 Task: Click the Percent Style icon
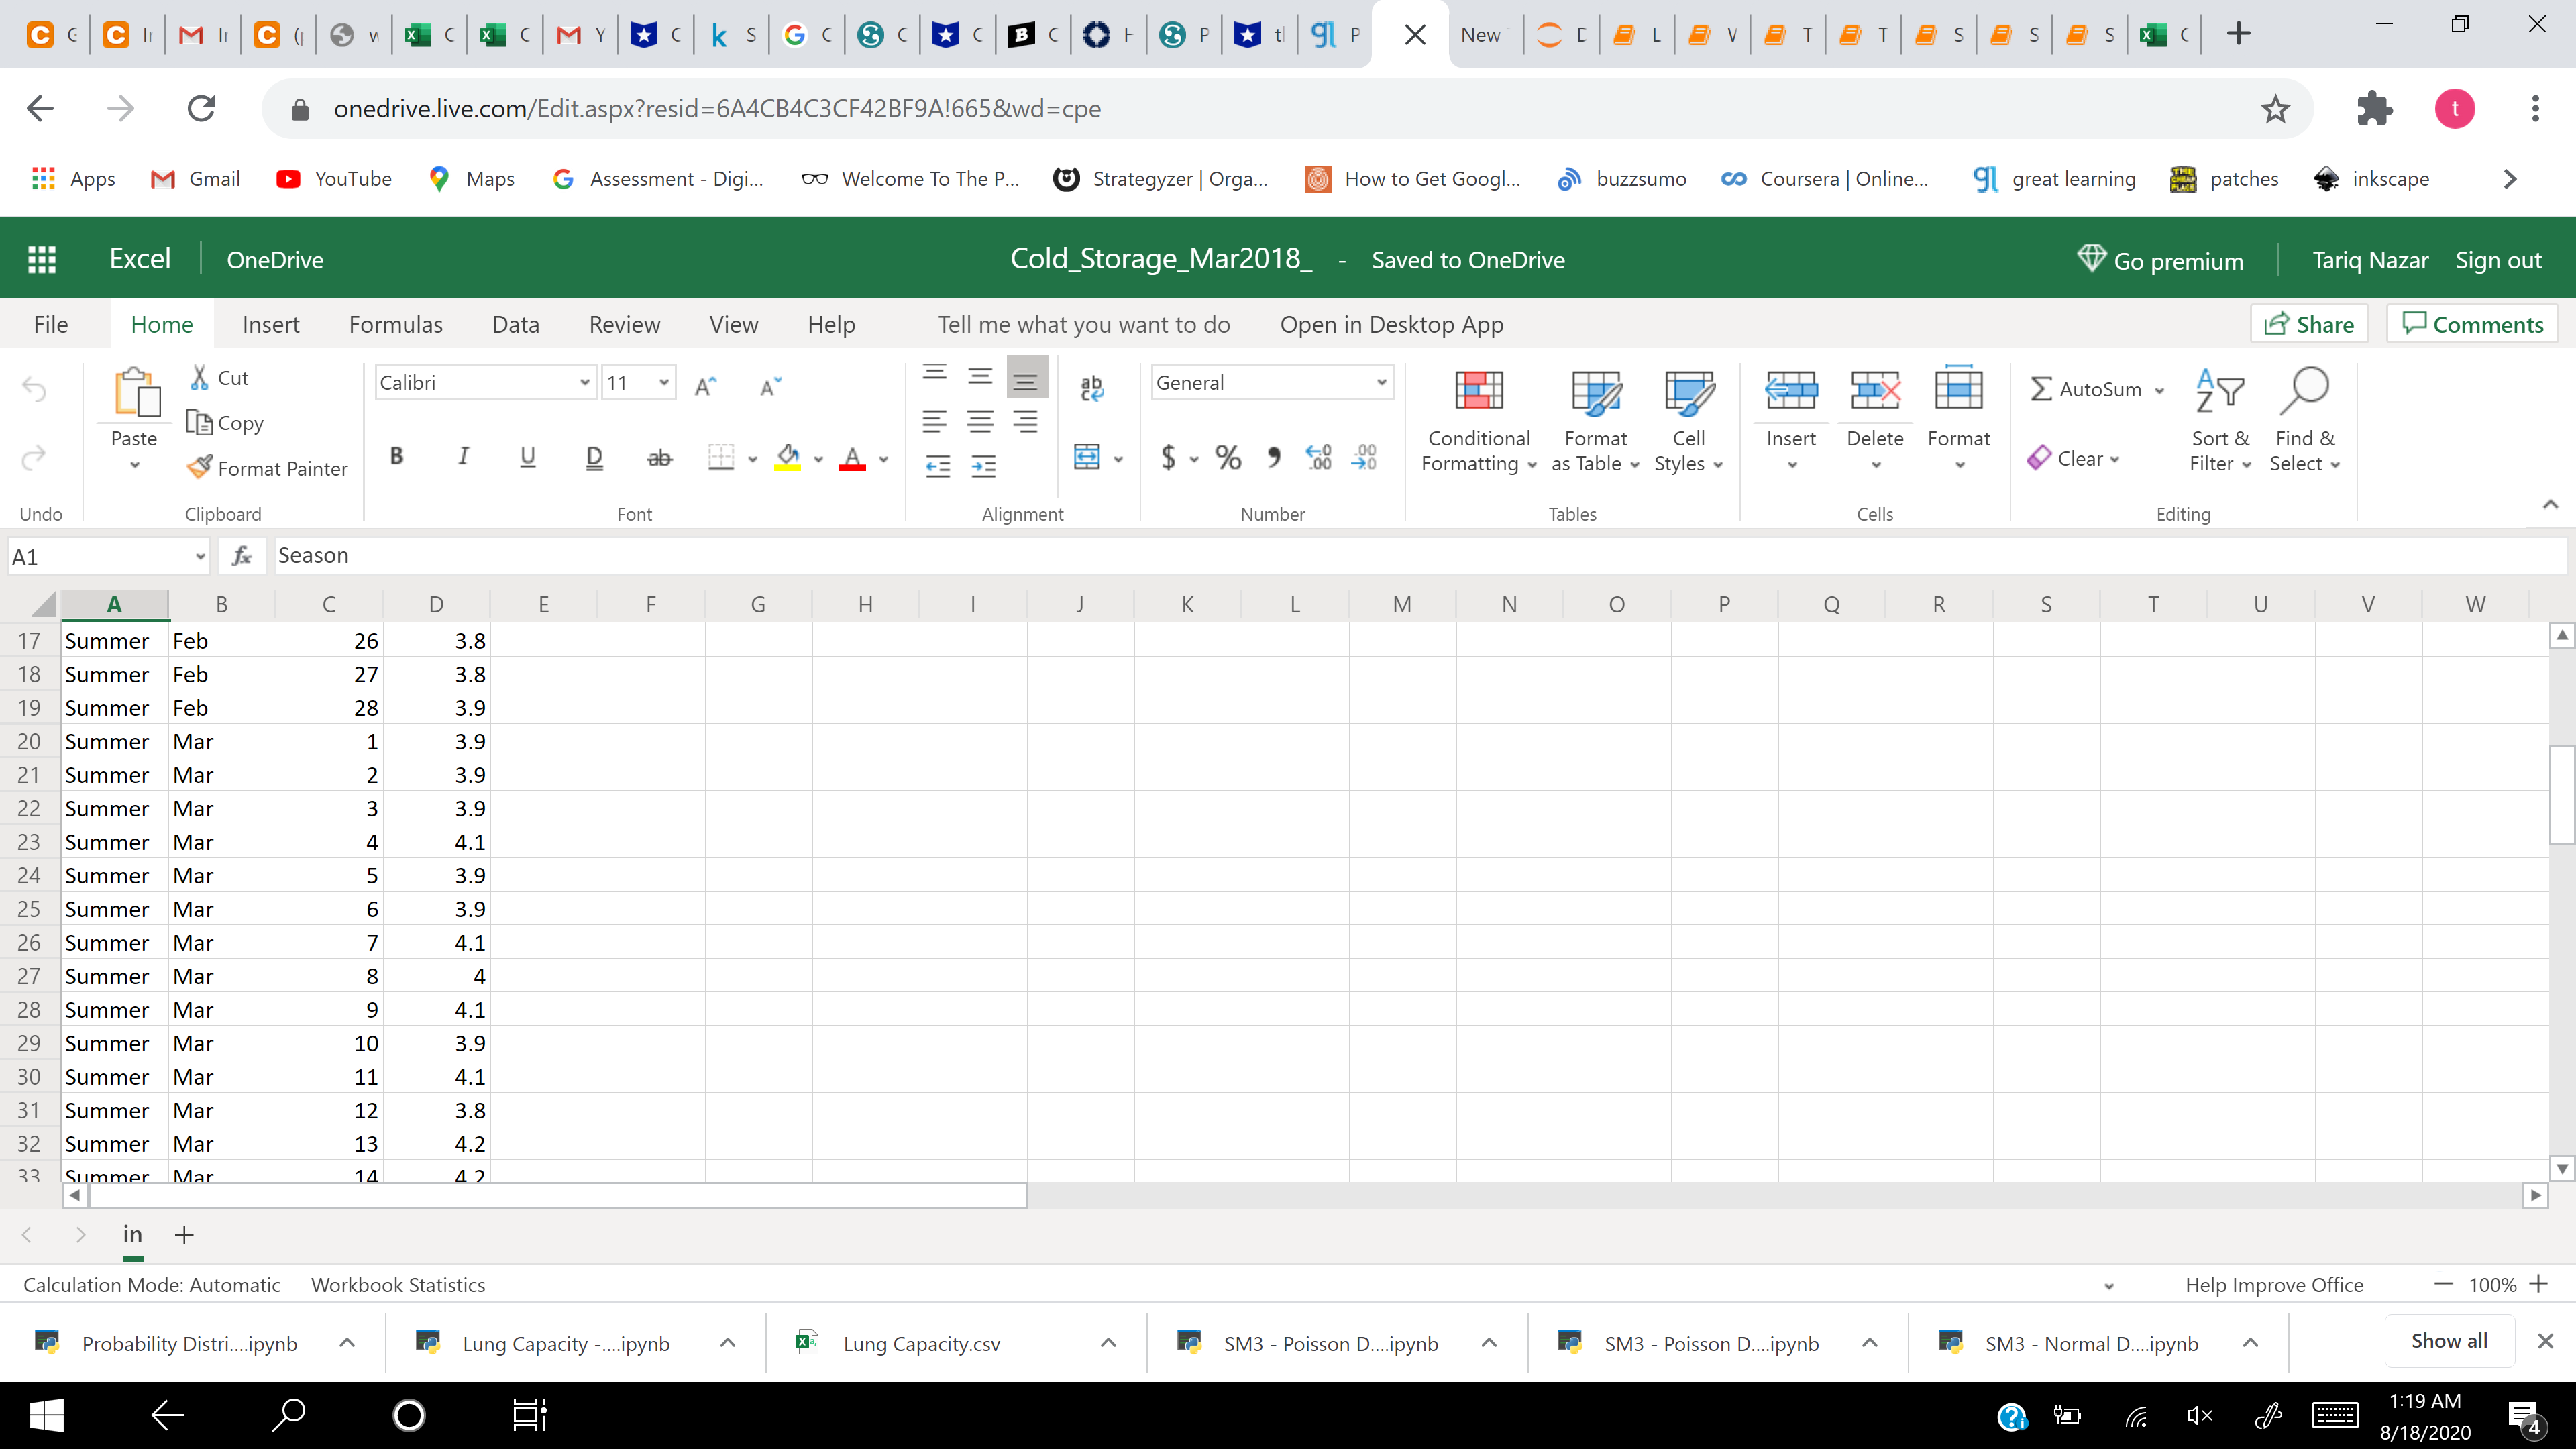click(x=1228, y=458)
